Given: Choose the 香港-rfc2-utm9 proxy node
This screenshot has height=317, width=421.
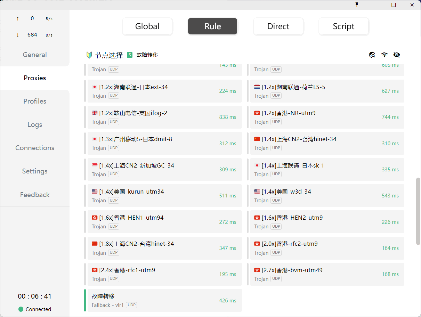Looking at the screenshot, I should click(x=326, y=248).
